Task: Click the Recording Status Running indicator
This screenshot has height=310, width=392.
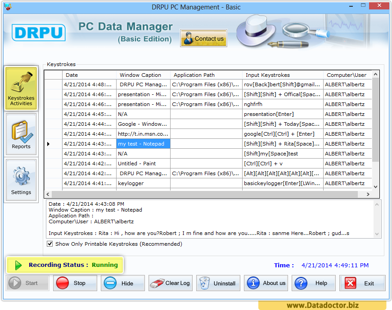Action: 65,265
